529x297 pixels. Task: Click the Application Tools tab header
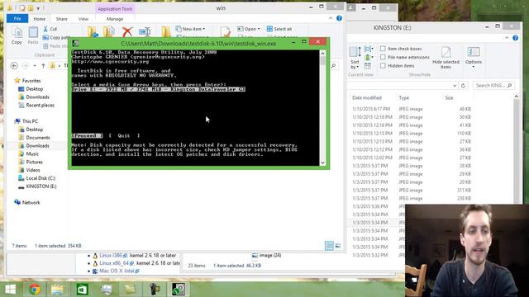tap(115, 9)
